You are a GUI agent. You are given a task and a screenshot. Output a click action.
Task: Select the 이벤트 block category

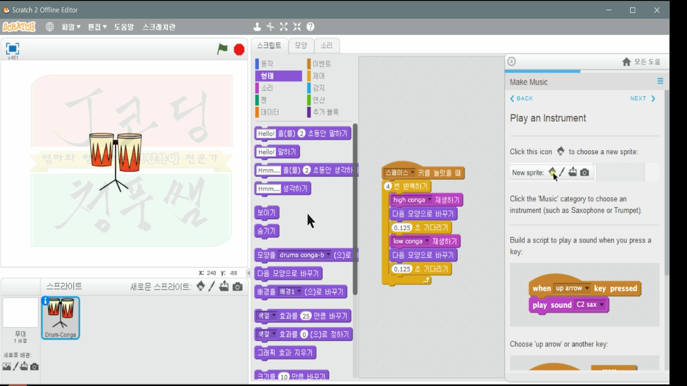pos(330,64)
